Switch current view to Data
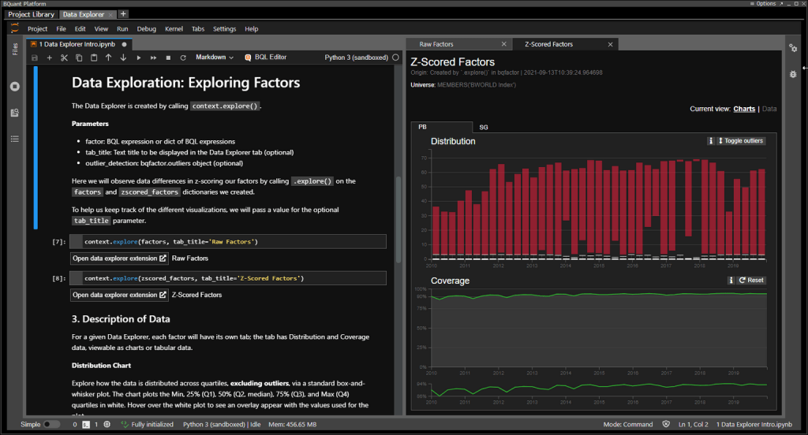The image size is (808, 435). tap(769, 109)
